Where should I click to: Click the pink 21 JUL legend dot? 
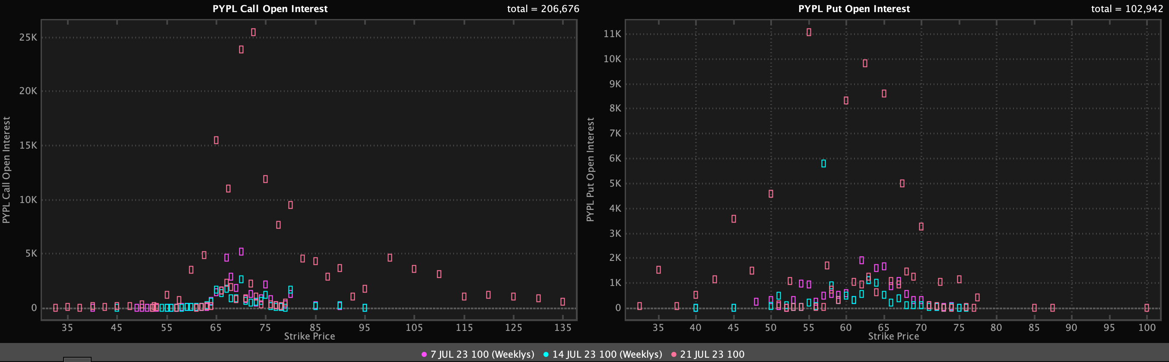(673, 355)
